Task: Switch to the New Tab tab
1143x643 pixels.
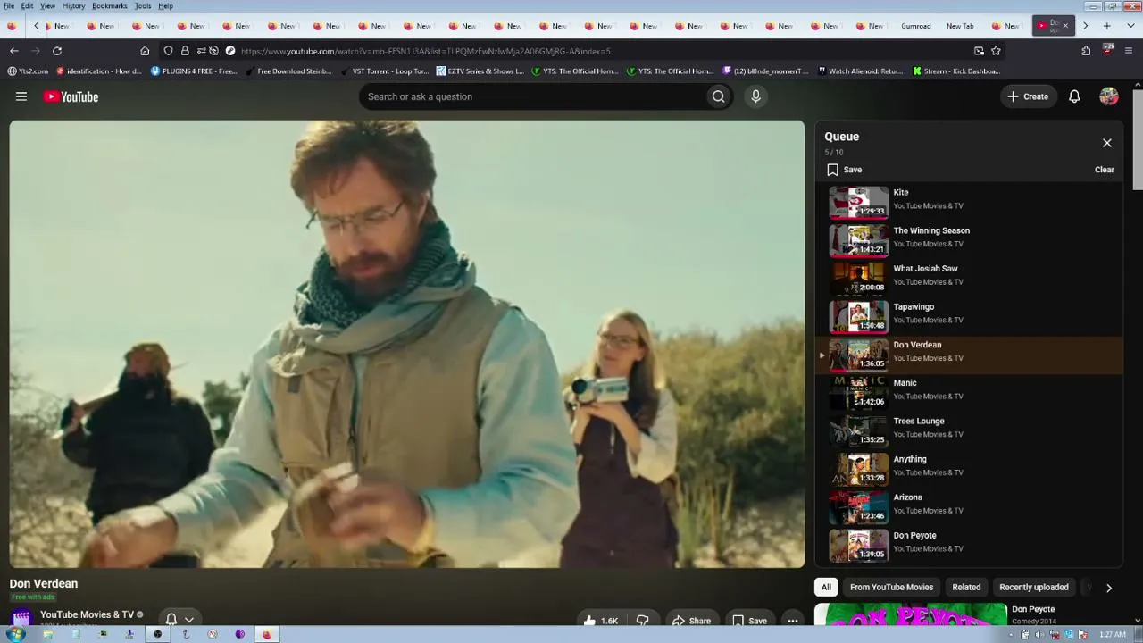Action: click(960, 26)
